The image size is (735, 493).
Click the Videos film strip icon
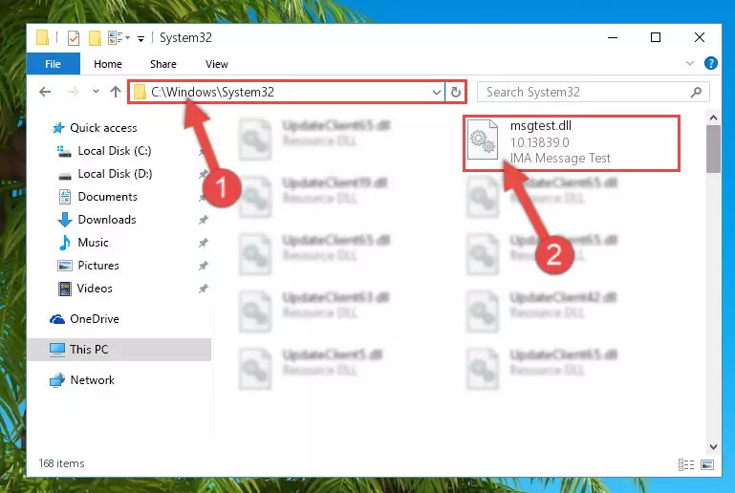[65, 289]
